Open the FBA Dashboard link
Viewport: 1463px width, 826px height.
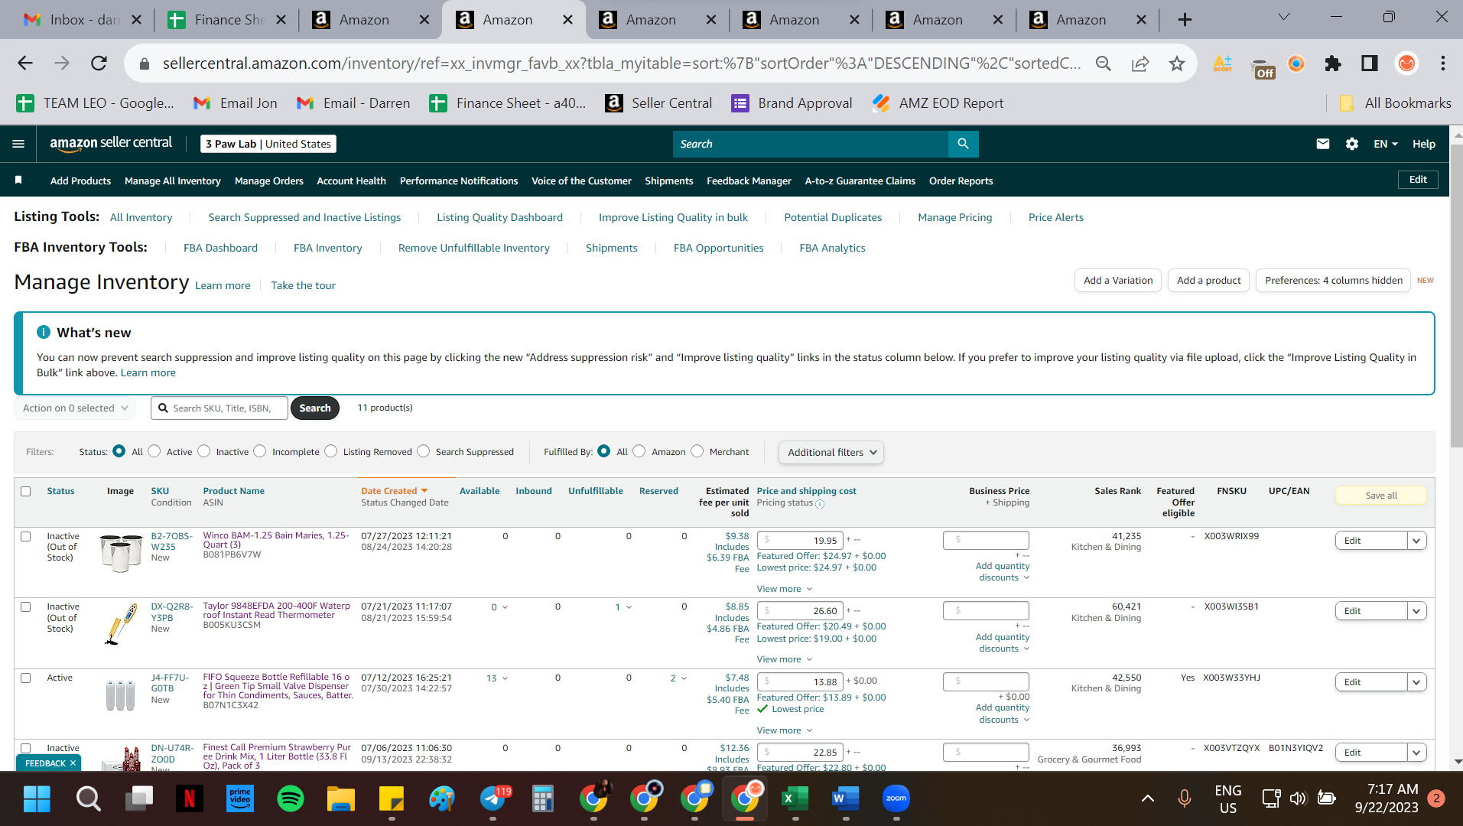[220, 248]
